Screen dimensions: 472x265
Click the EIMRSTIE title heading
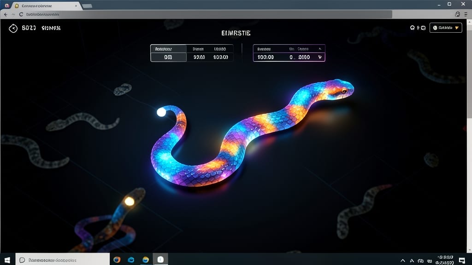click(x=236, y=33)
